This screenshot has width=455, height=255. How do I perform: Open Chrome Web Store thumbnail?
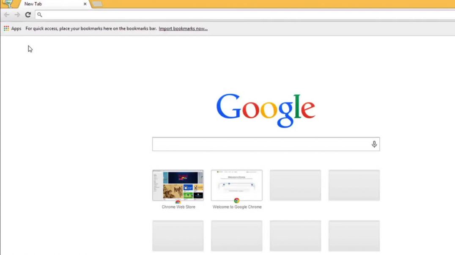[x=178, y=185]
